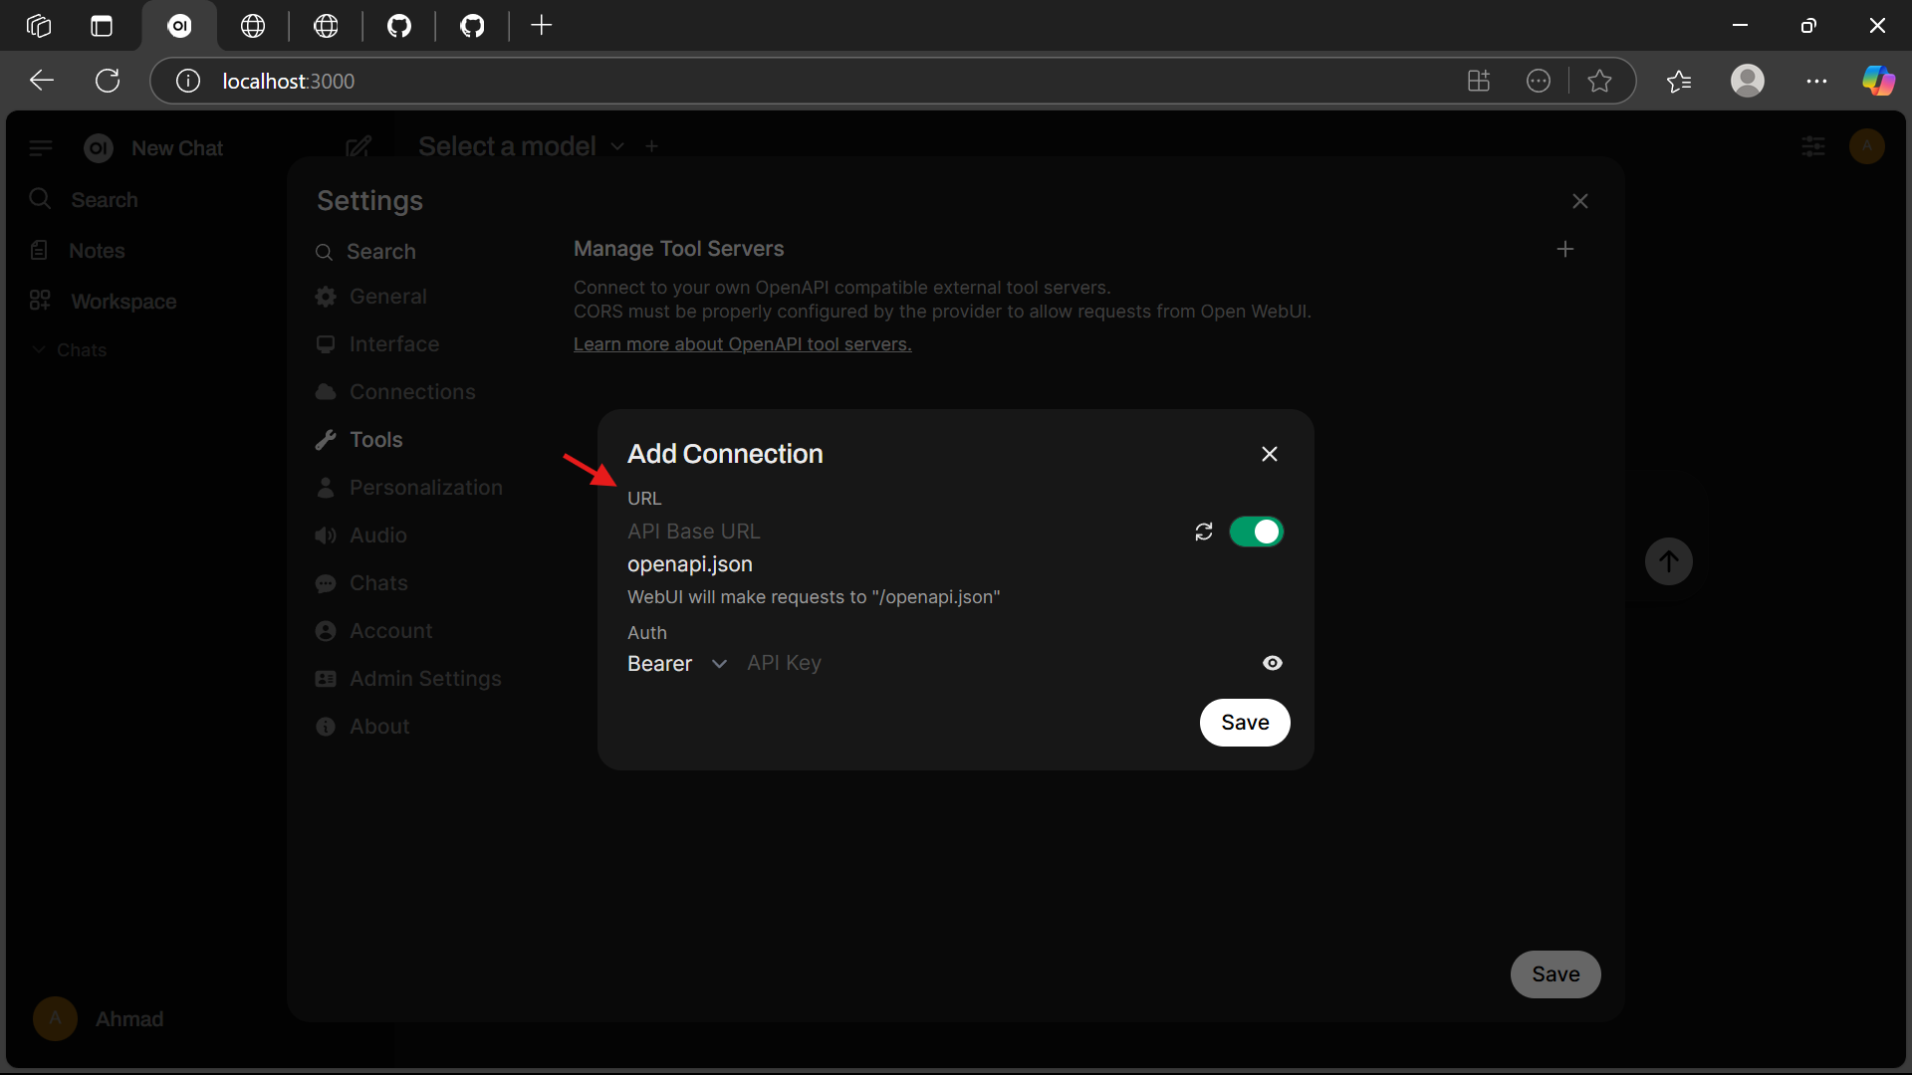
Task: Close the Add Connection dialog
Action: pyautogui.click(x=1269, y=454)
